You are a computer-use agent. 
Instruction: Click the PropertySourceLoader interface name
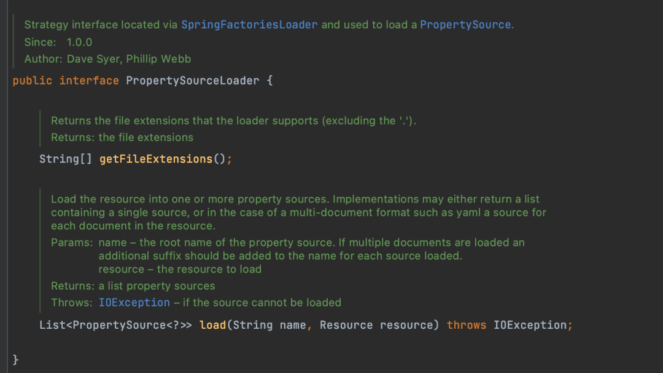[x=192, y=81]
